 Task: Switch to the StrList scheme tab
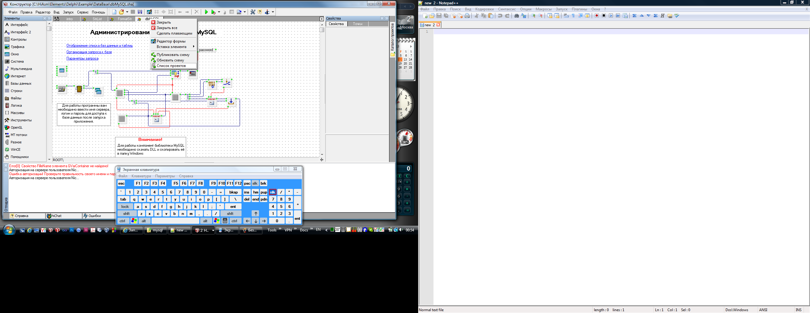97,19
